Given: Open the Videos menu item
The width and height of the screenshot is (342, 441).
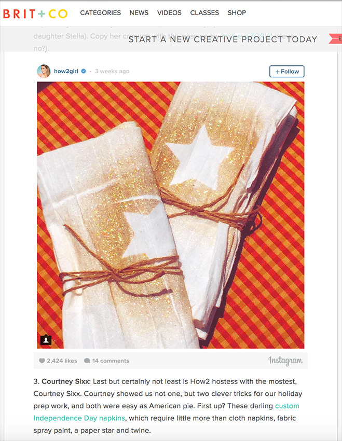Looking at the screenshot, I should 169,12.
